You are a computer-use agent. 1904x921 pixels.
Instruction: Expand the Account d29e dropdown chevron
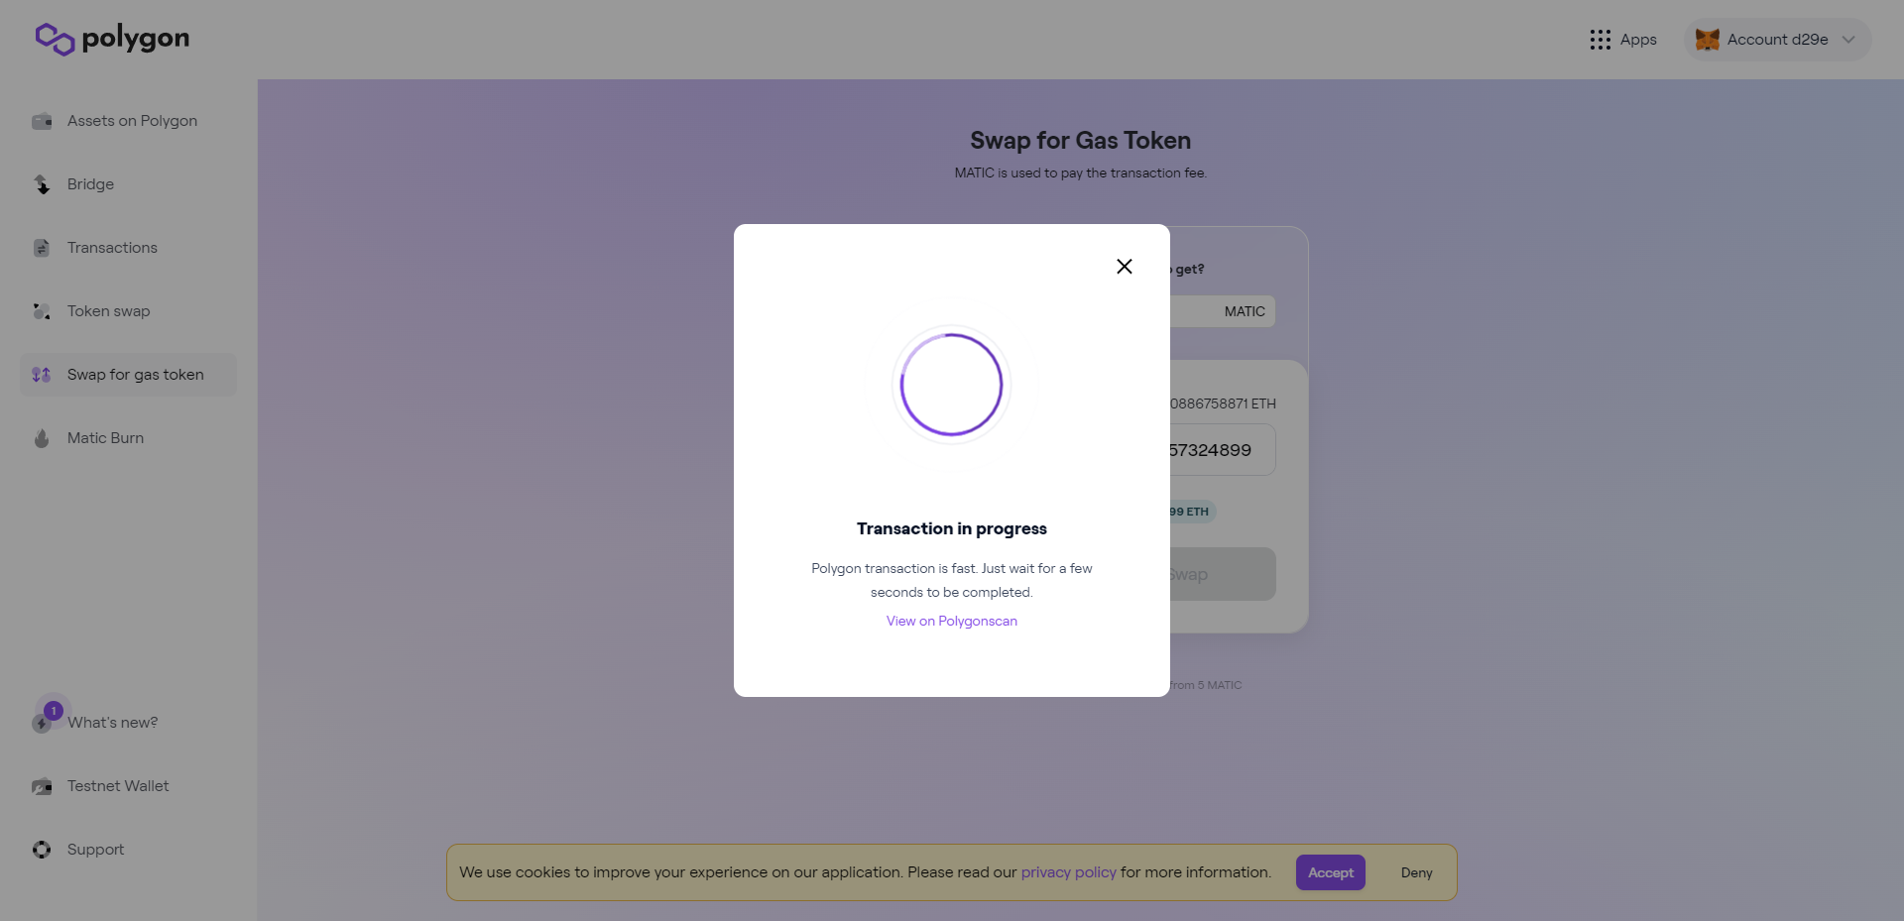coord(1848,40)
